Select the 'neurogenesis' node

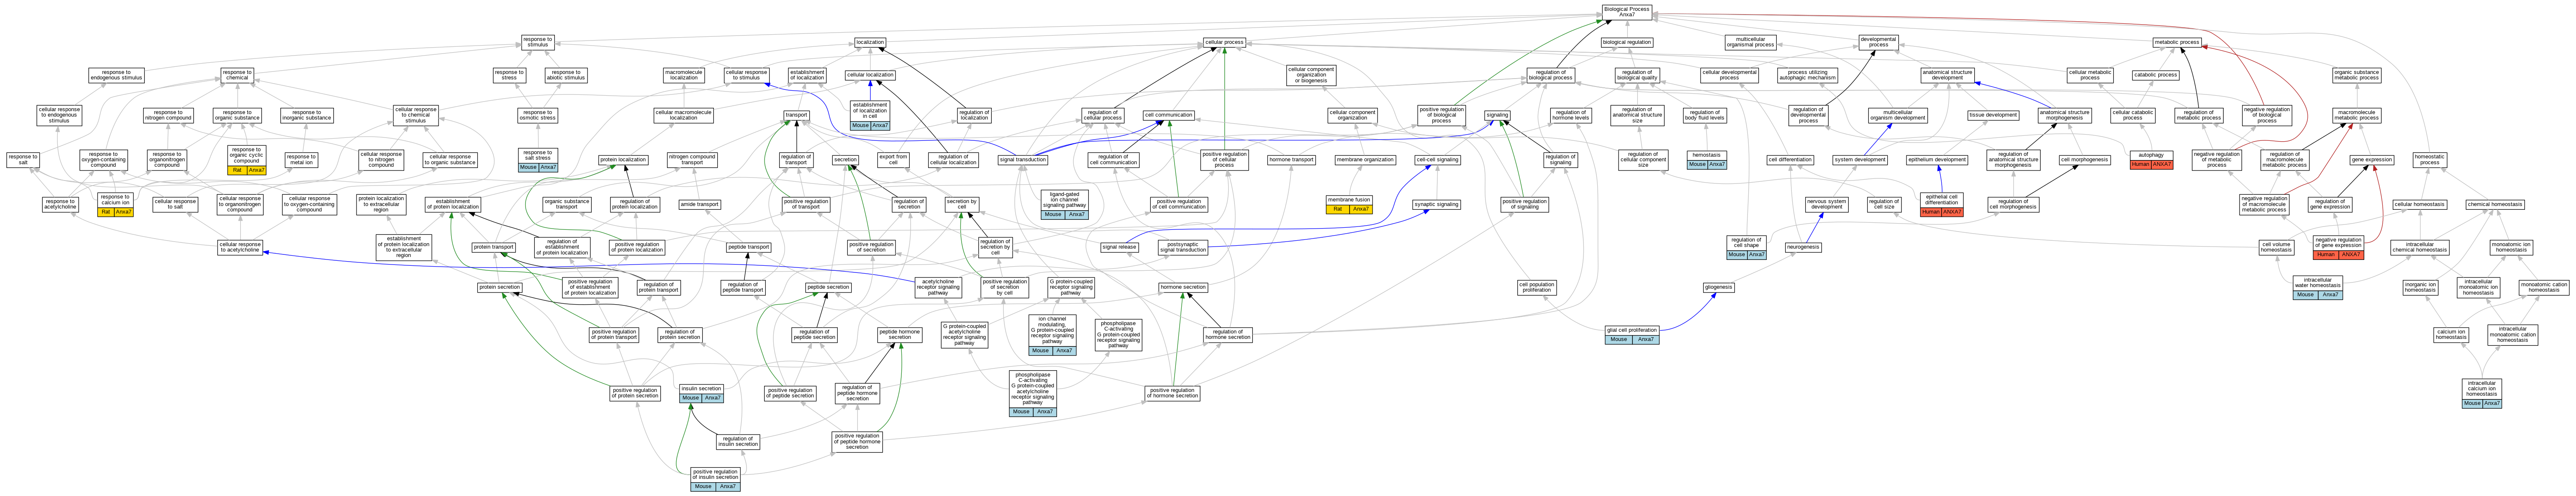1803,247
